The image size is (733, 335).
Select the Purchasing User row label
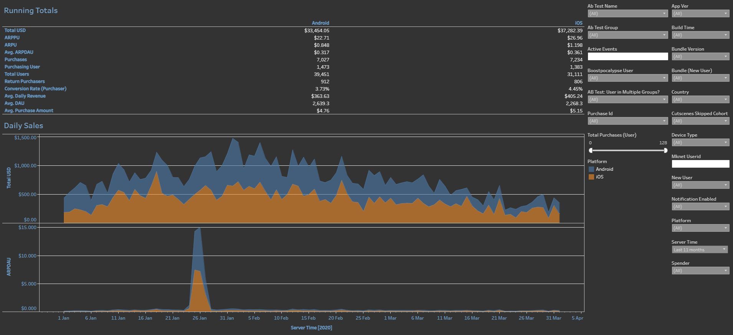22,67
